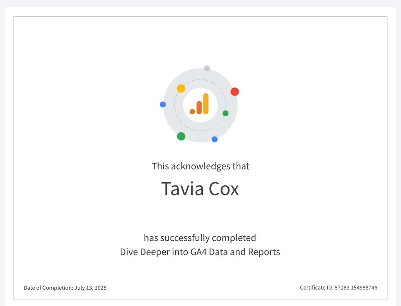Click the Date of Completion text
The image size is (401, 306).
[48, 288]
